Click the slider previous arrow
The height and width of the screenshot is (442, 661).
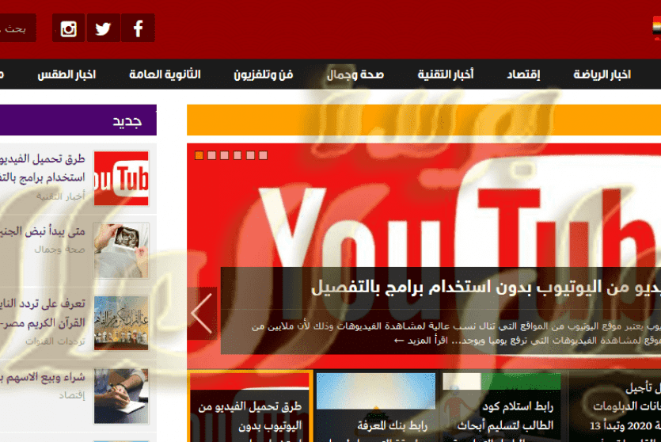(x=202, y=314)
